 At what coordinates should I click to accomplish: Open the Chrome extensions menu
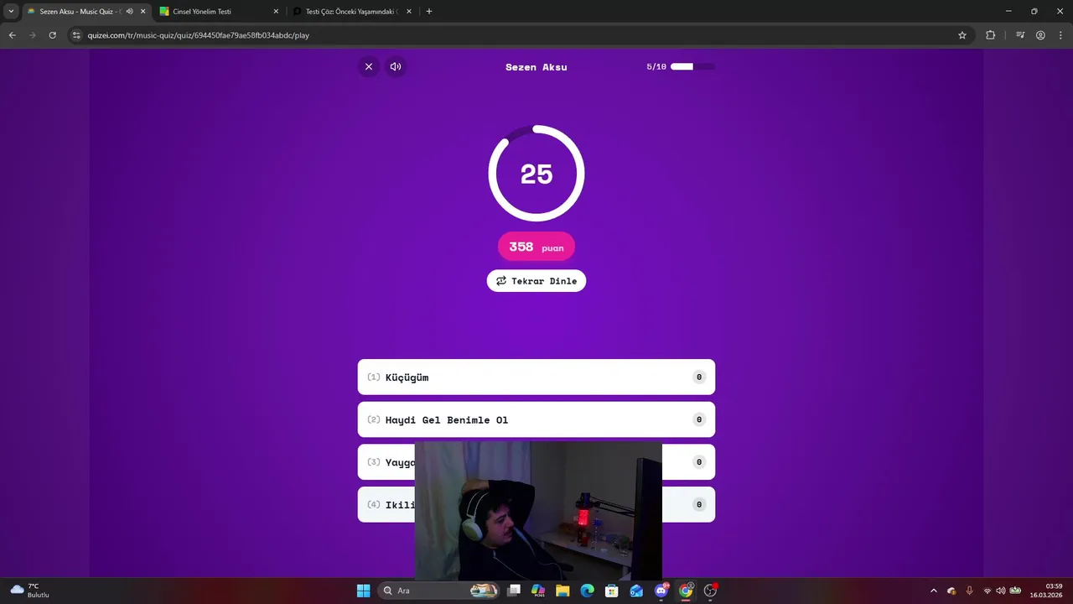pos(991,35)
